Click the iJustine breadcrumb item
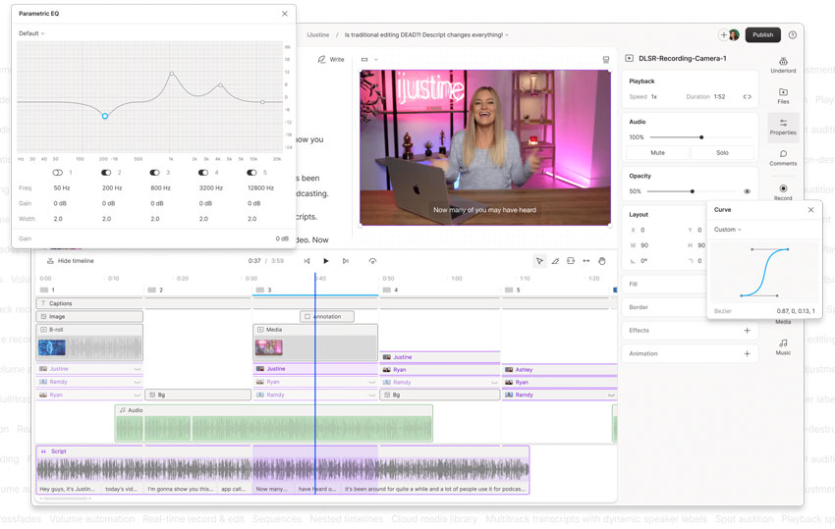835x529 pixels. (318, 34)
